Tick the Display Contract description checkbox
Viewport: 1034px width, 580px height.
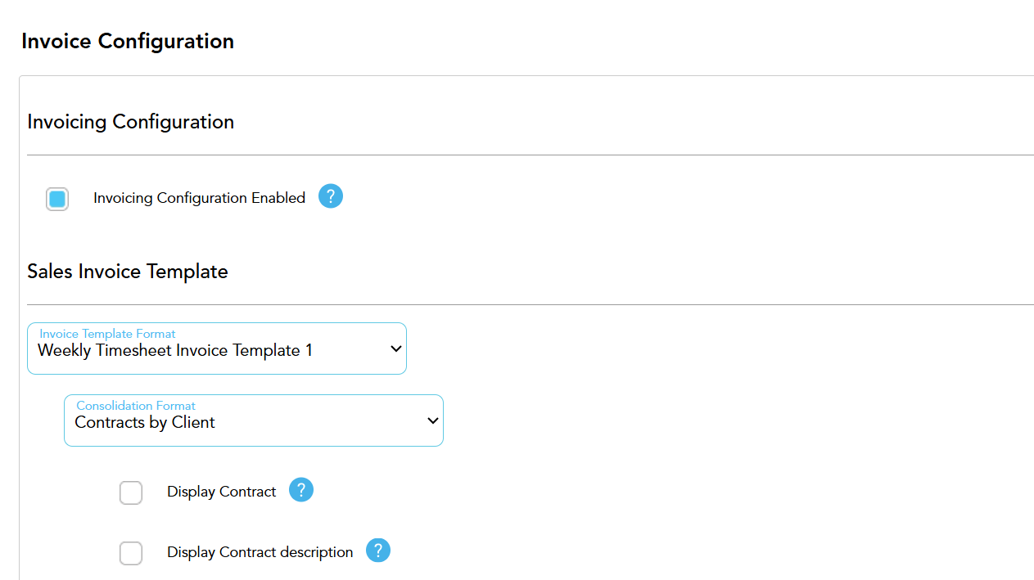point(131,553)
